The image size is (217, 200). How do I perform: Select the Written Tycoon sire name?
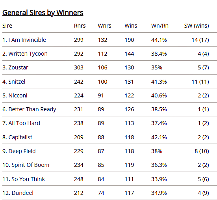click(28, 54)
